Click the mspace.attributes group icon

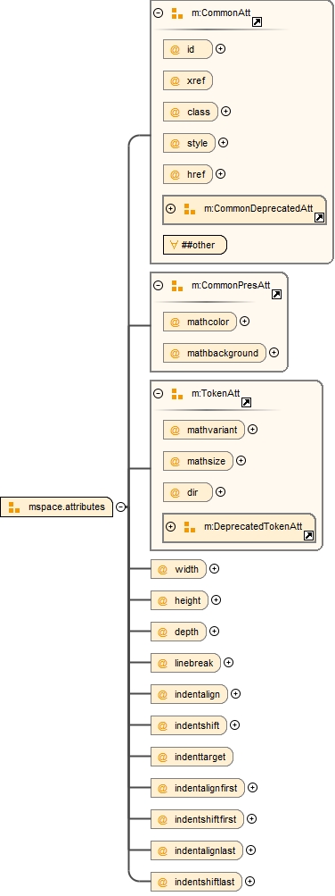click(x=14, y=507)
